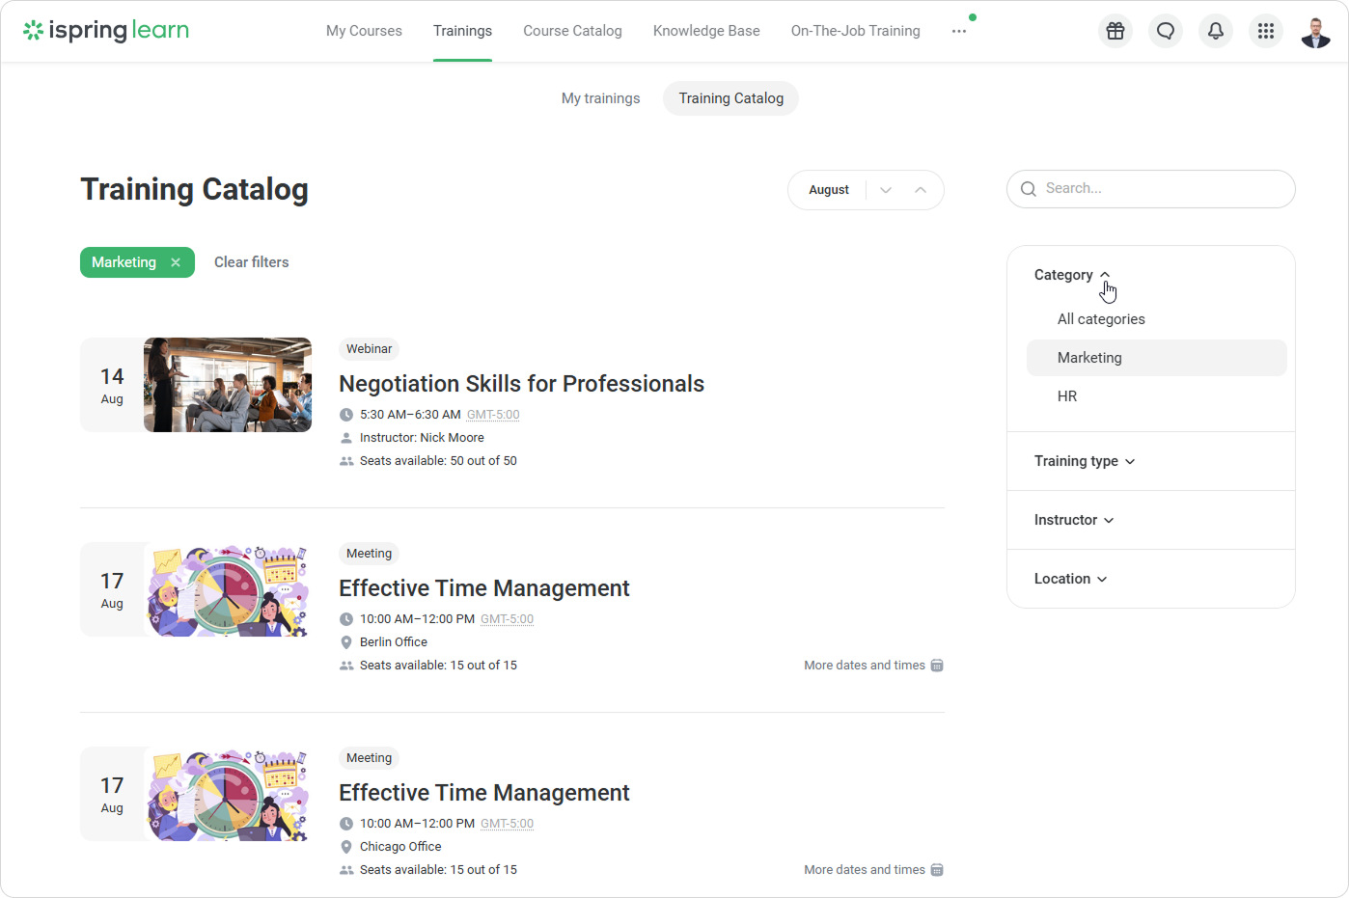View more dates and times for Berlin session
Image resolution: width=1349 pixels, height=898 pixels.
click(x=865, y=666)
